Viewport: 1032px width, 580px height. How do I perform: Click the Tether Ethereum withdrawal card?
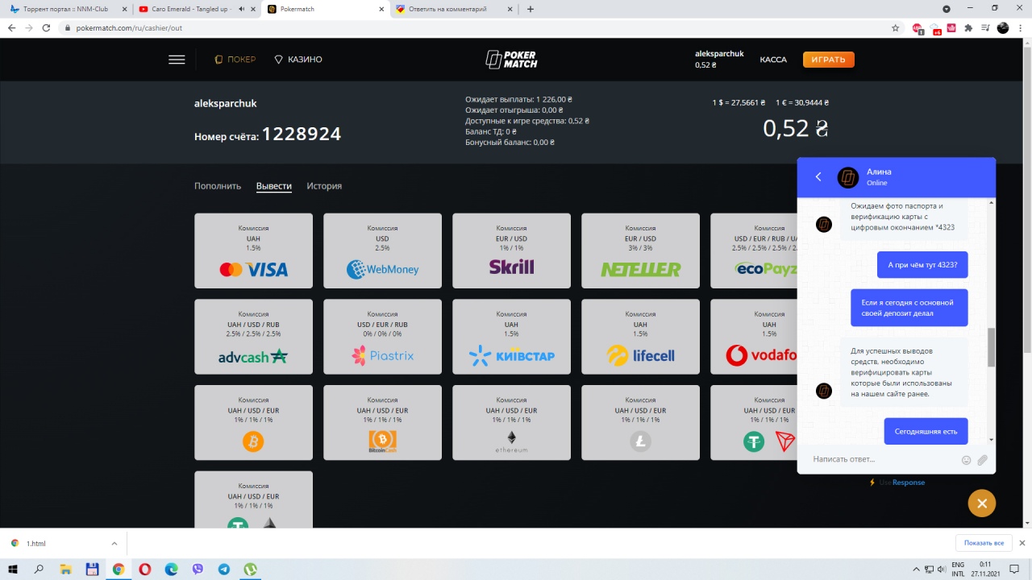tap(253, 499)
